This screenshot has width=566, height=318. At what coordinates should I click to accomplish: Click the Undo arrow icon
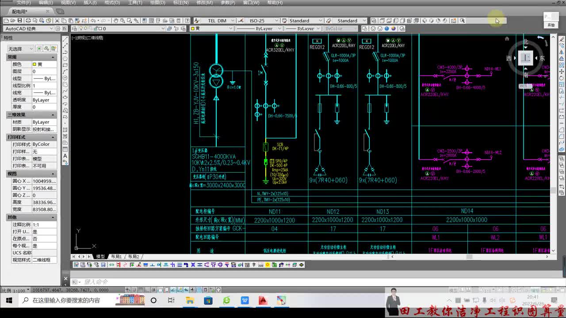pos(93,21)
